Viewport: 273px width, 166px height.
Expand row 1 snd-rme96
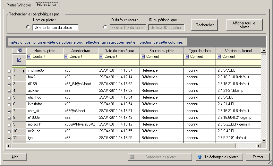coord(9,71)
